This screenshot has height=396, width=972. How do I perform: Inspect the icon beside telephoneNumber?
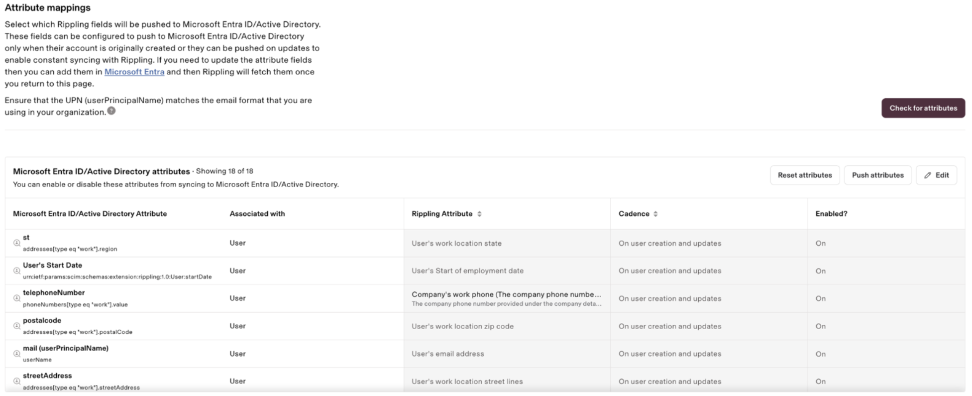[x=16, y=298]
